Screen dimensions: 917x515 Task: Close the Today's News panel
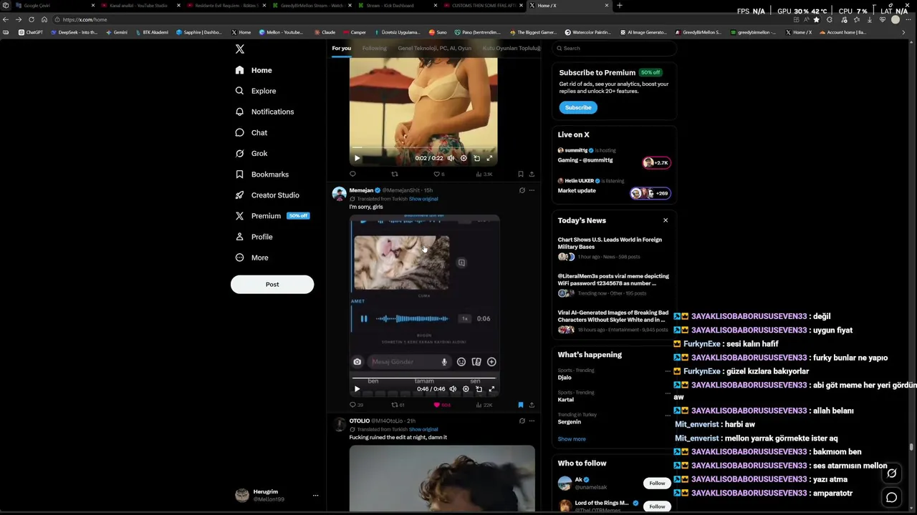666,220
